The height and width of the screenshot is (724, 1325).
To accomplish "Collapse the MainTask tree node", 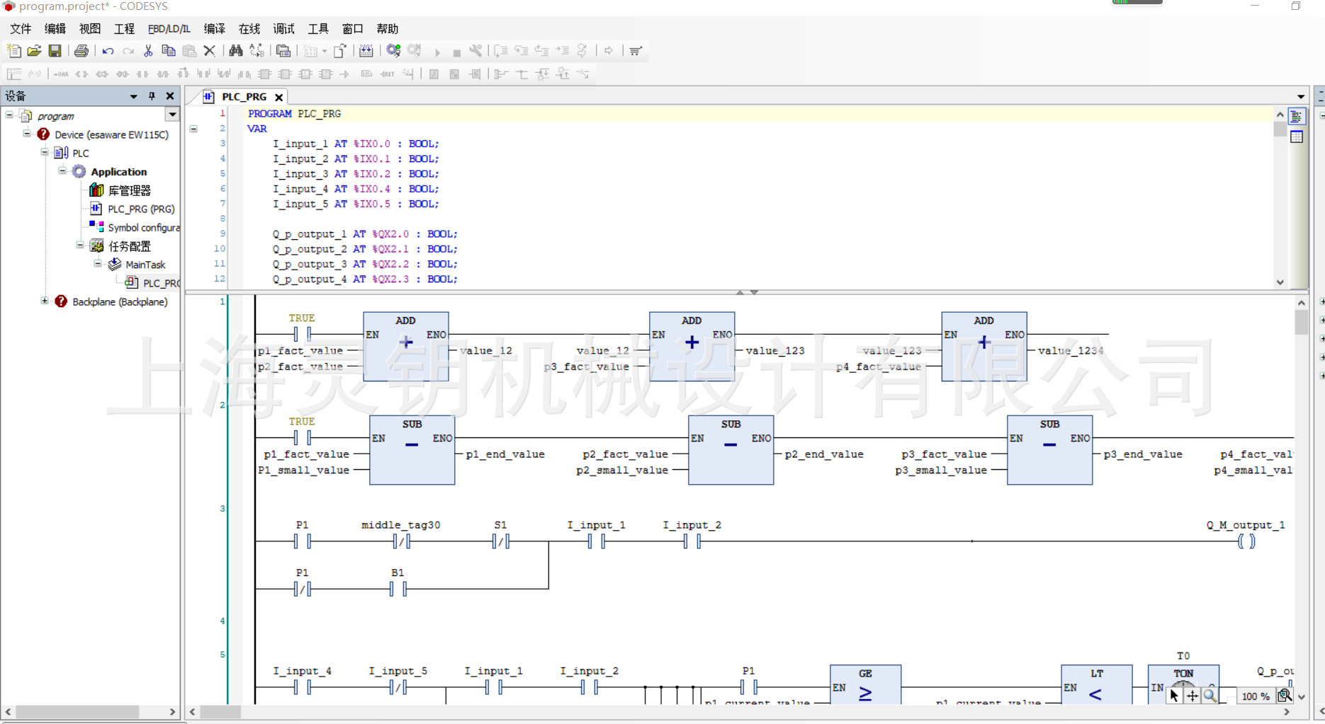I will click(x=98, y=263).
